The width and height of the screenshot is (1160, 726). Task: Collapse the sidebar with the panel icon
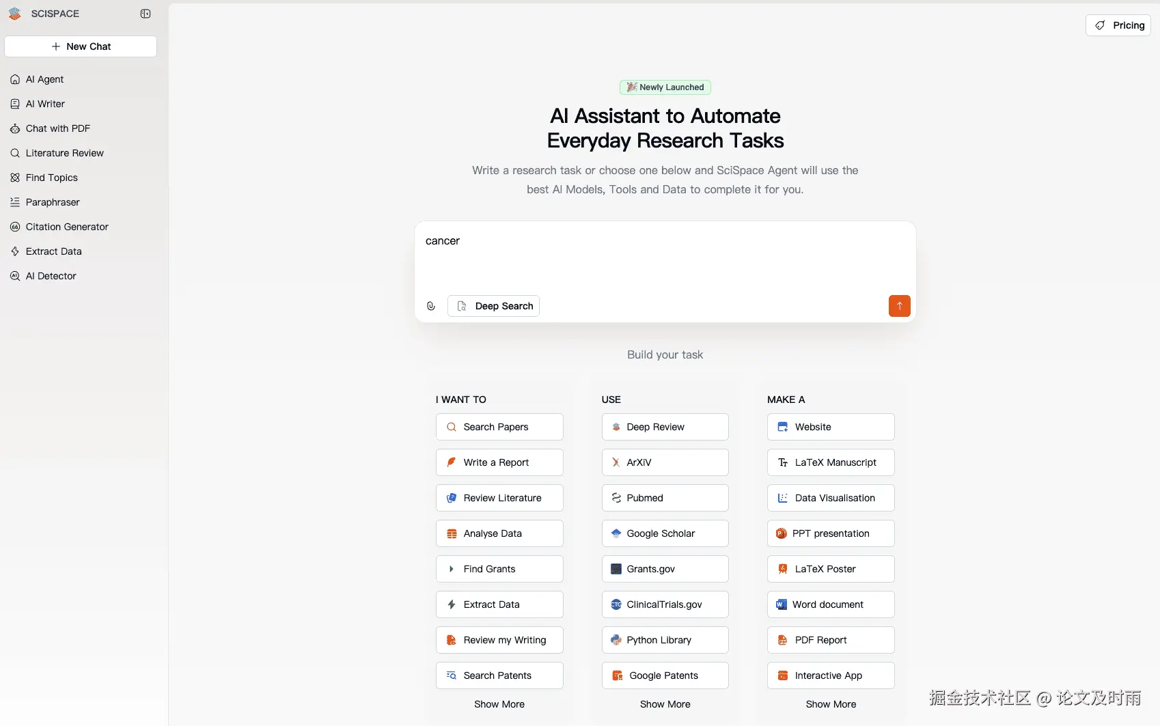(x=146, y=14)
